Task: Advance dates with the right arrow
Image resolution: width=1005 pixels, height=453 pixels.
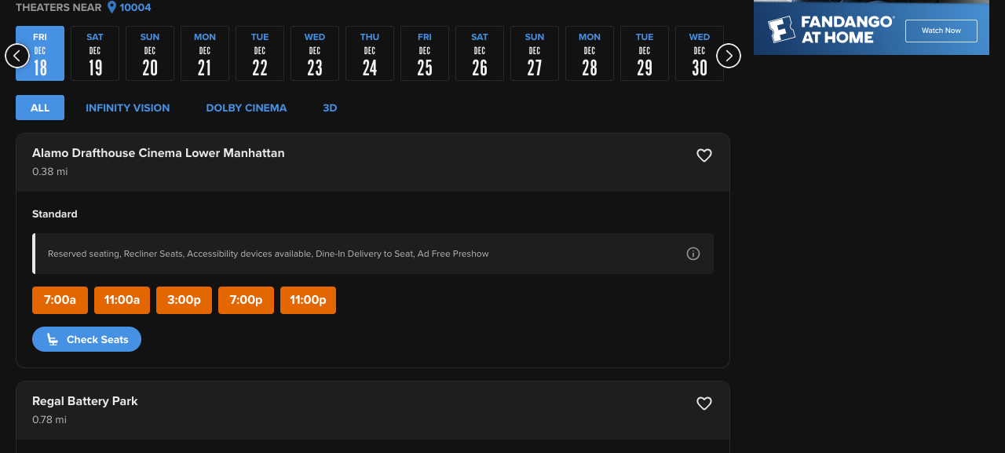Action: pos(729,56)
